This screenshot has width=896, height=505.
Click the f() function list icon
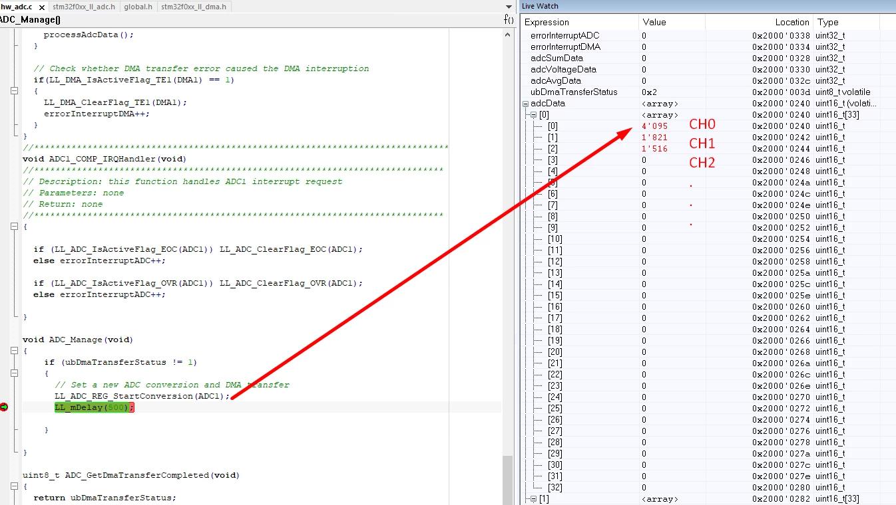click(509, 20)
